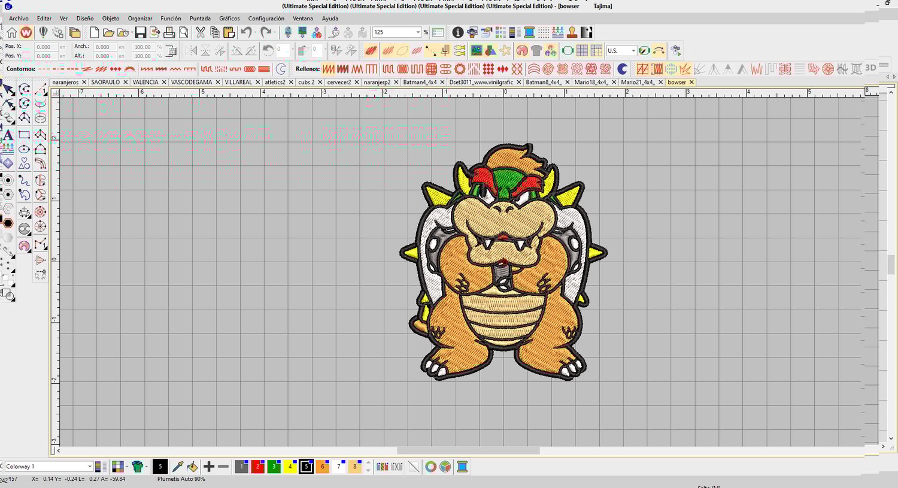Click the thread spool icon in top toolbar
The image size is (898, 488).
coord(529,32)
